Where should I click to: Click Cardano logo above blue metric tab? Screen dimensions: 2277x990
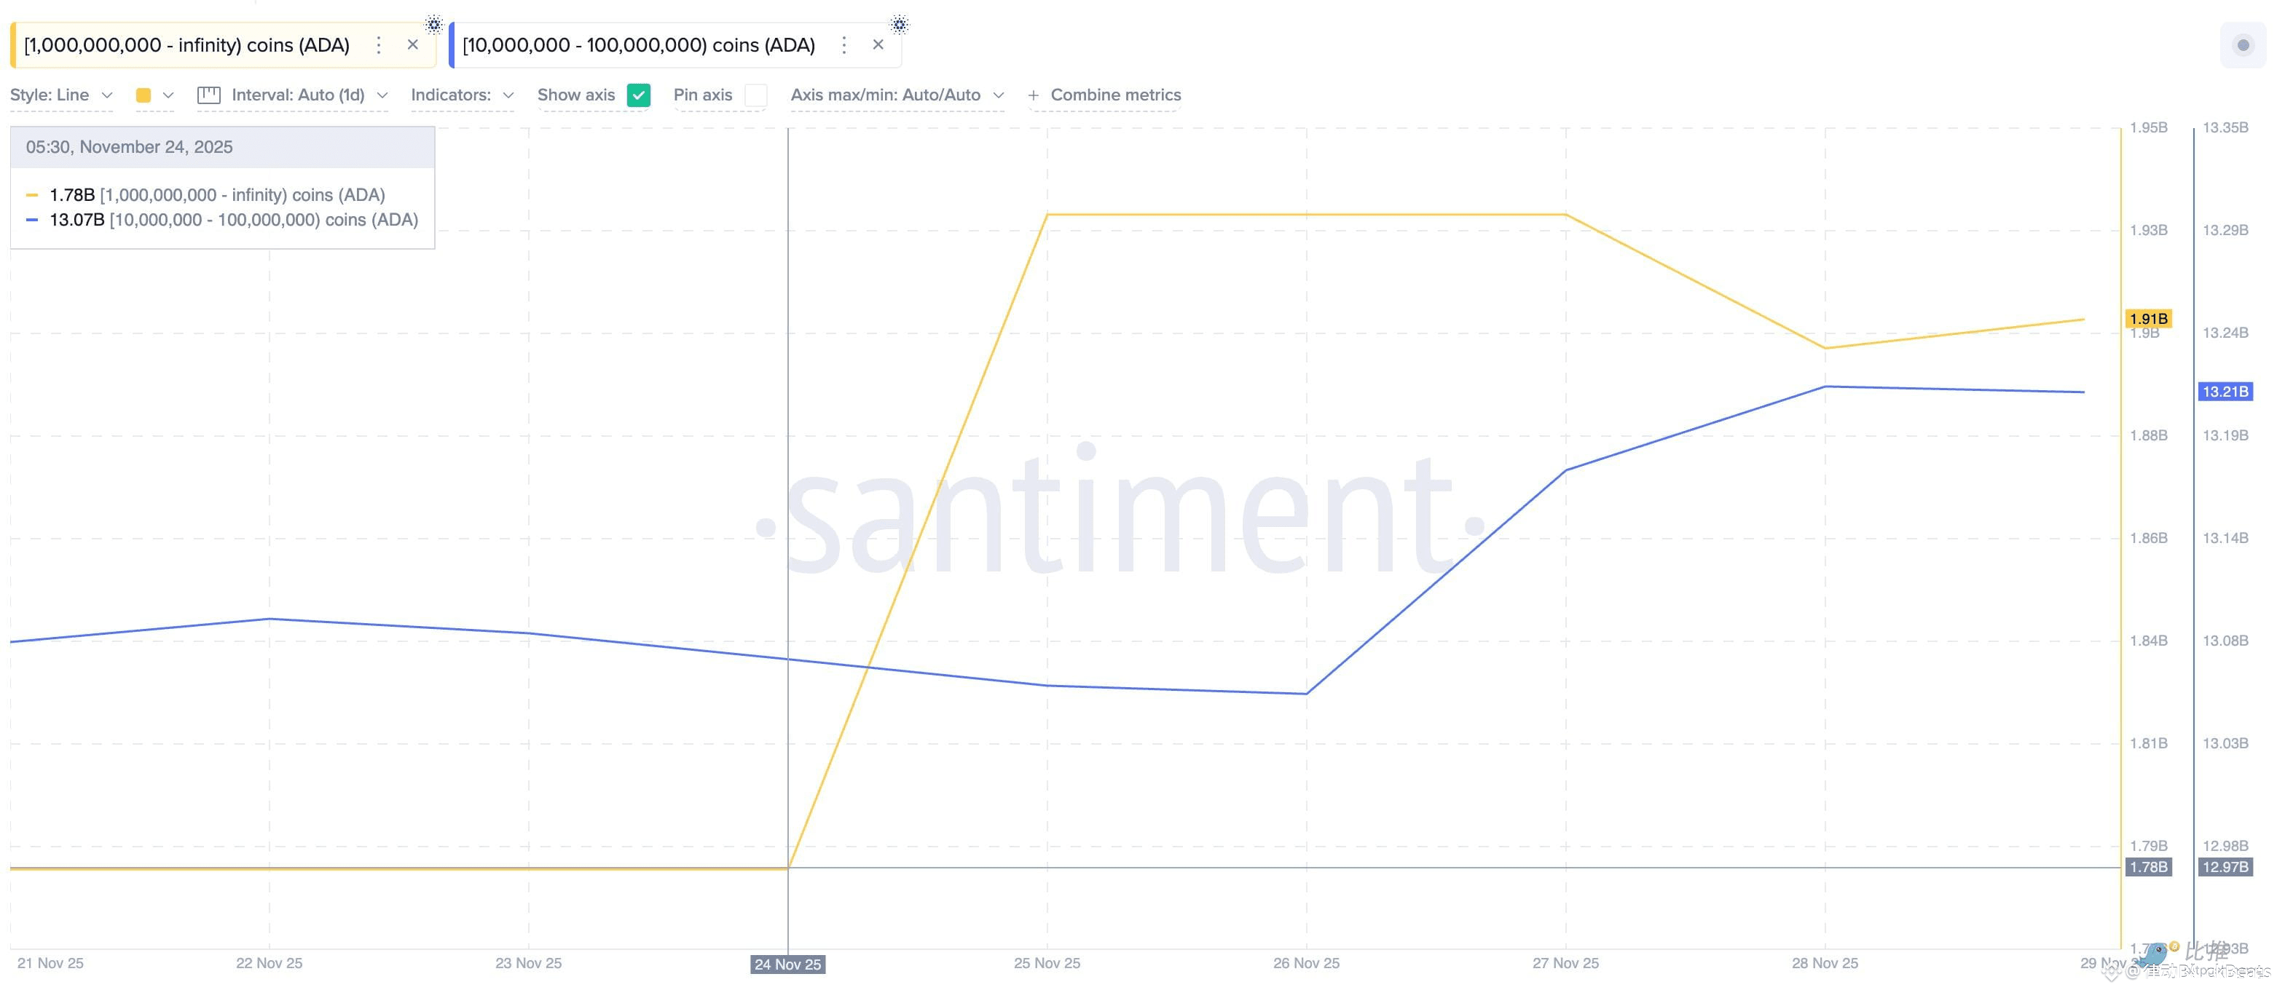pyautogui.click(x=899, y=24)
